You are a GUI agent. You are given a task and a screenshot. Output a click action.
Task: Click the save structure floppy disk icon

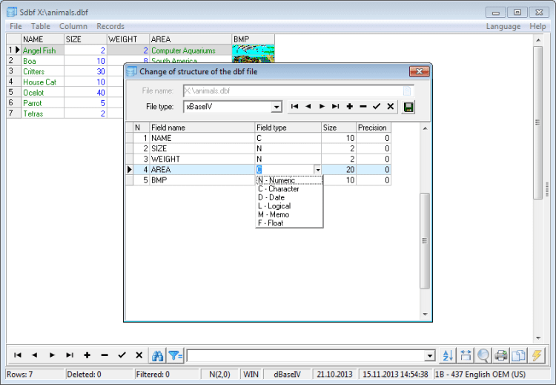(408, 107)
